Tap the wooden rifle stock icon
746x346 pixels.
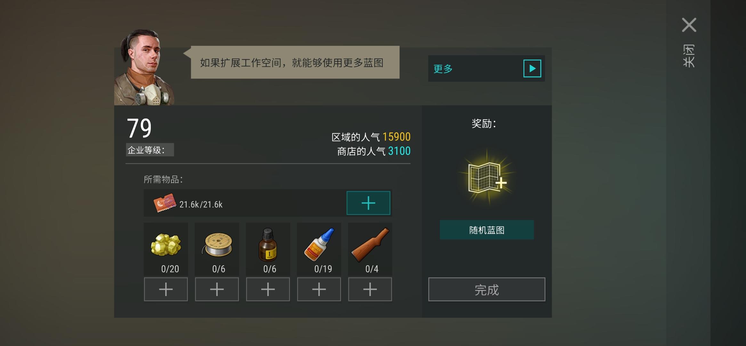click(x=370, y=244)
